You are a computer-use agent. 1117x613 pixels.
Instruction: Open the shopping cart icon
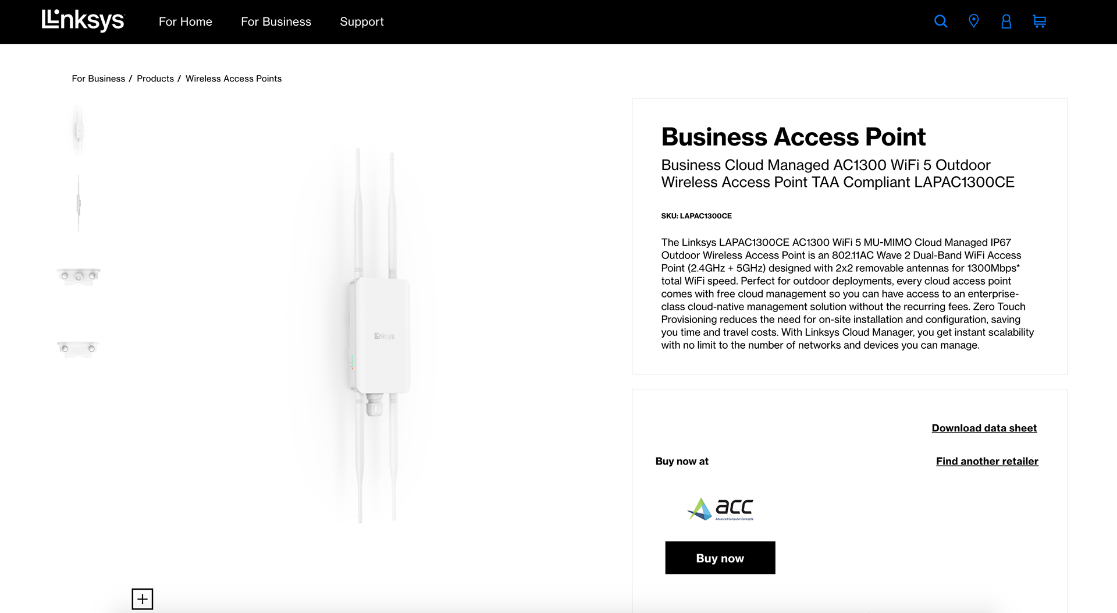(1039, 22)
